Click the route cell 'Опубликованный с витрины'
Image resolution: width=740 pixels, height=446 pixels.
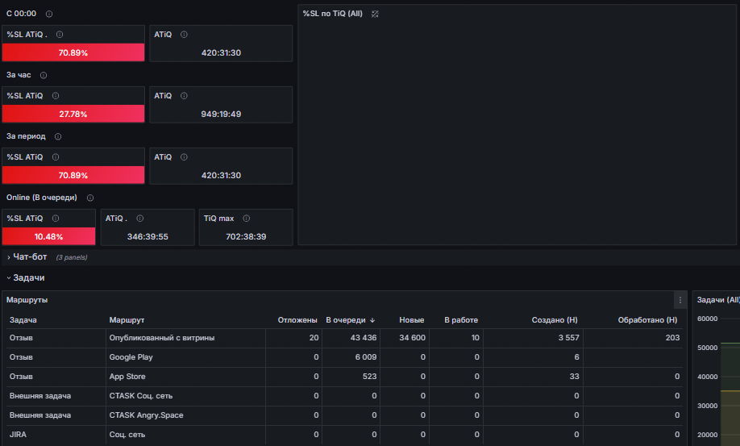click(162, 338)
